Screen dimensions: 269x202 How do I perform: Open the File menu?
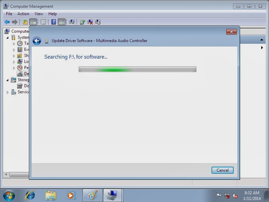coord(9,14)
